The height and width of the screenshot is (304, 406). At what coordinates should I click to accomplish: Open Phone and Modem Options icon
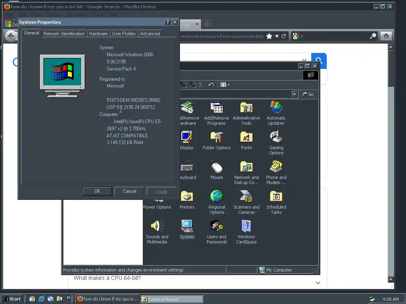[x=276, y=173]
